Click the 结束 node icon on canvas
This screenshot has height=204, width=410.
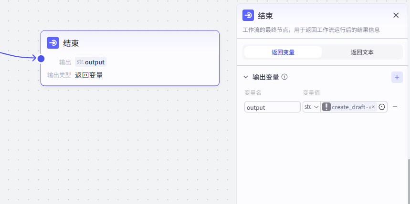(53, 43)
